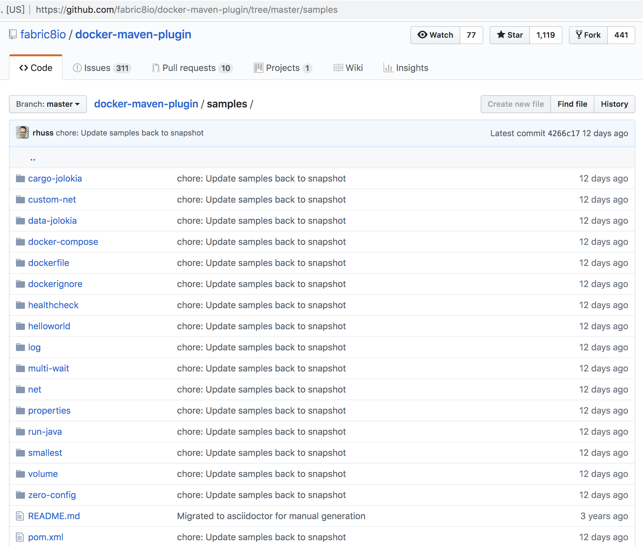Viewport: 643px width, 546px height.
Task: Click the folder icon next to docker-compose
Action: [x=20, y=242]
